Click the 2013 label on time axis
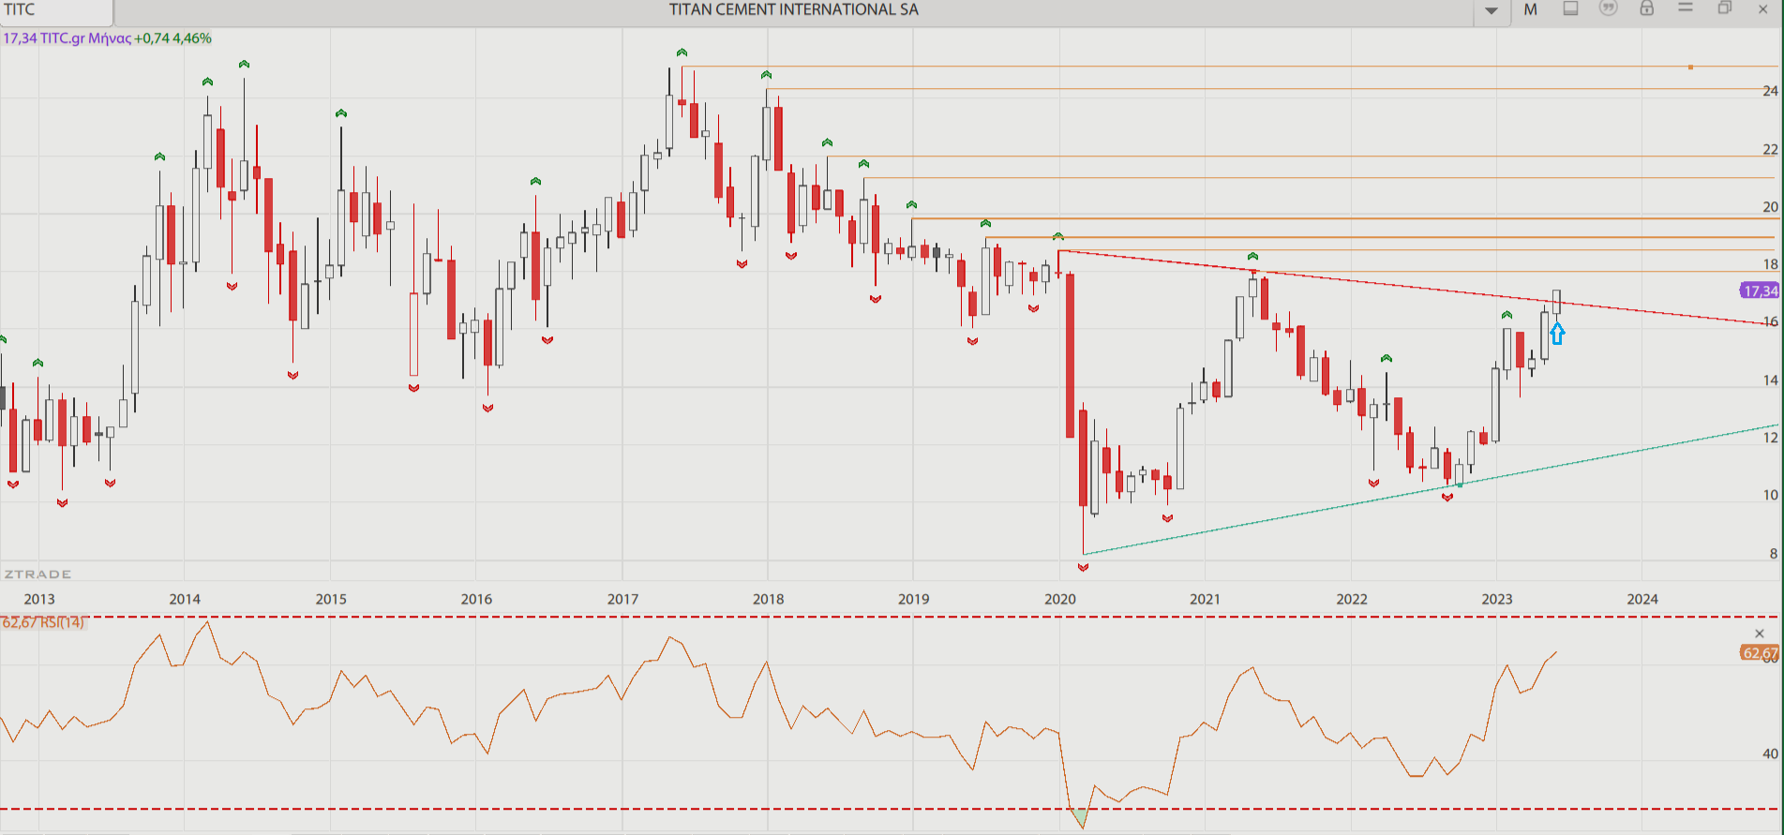This screenshot has width=1784, height=835. coord(39,599)
